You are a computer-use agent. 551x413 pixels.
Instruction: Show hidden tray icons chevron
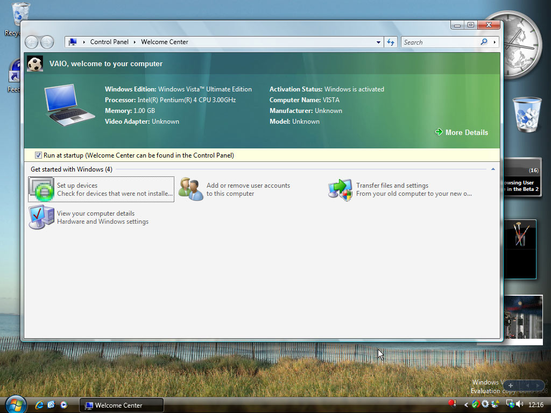[x=467, y=404]
